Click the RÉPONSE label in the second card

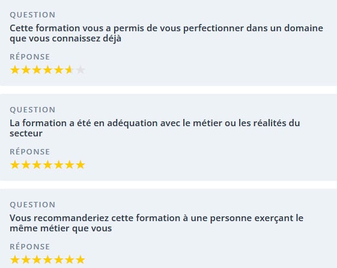point(30,152)
